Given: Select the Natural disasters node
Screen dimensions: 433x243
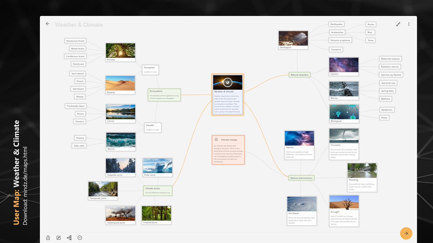Looking at the screenshot, I should tap(299, 75).
